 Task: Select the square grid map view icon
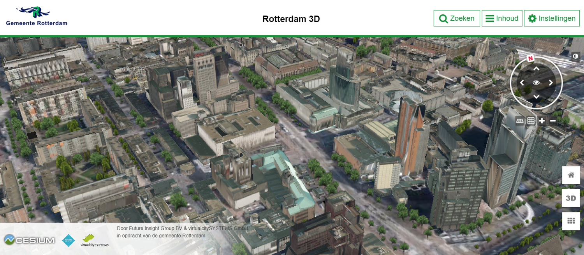coord(531,121)
